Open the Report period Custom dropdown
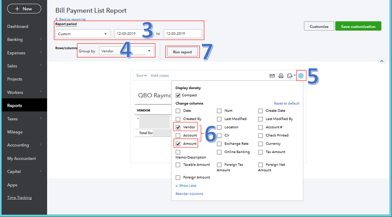Screen dimensions: 392x217 coord(83,34)
